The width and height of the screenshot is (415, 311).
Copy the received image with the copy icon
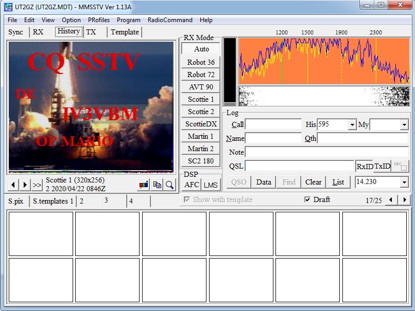click(157, 185)
